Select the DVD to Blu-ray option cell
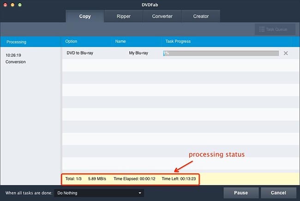Viewport: 300px width, 201px height. pyautogui.click(x=80, y=53)
